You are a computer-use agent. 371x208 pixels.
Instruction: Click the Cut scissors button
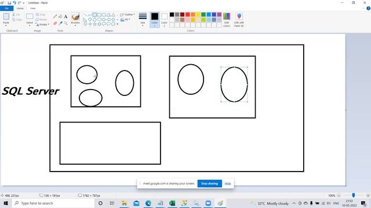click(x=16, y=14)
